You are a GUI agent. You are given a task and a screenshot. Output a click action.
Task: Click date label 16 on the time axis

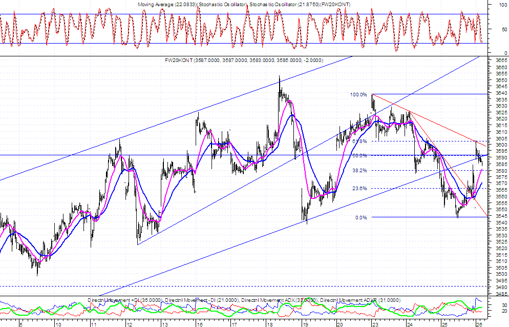pos(199,324)
